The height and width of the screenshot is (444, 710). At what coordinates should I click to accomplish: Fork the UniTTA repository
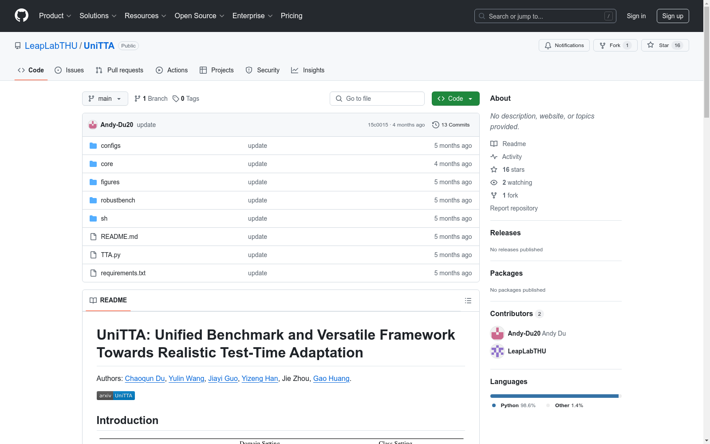tap(615, 45)
